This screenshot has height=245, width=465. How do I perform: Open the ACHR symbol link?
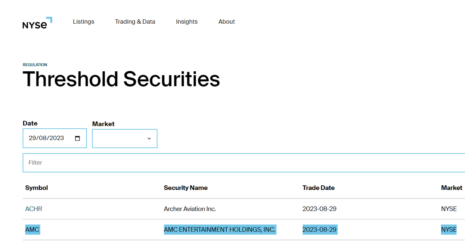[34, 209]
